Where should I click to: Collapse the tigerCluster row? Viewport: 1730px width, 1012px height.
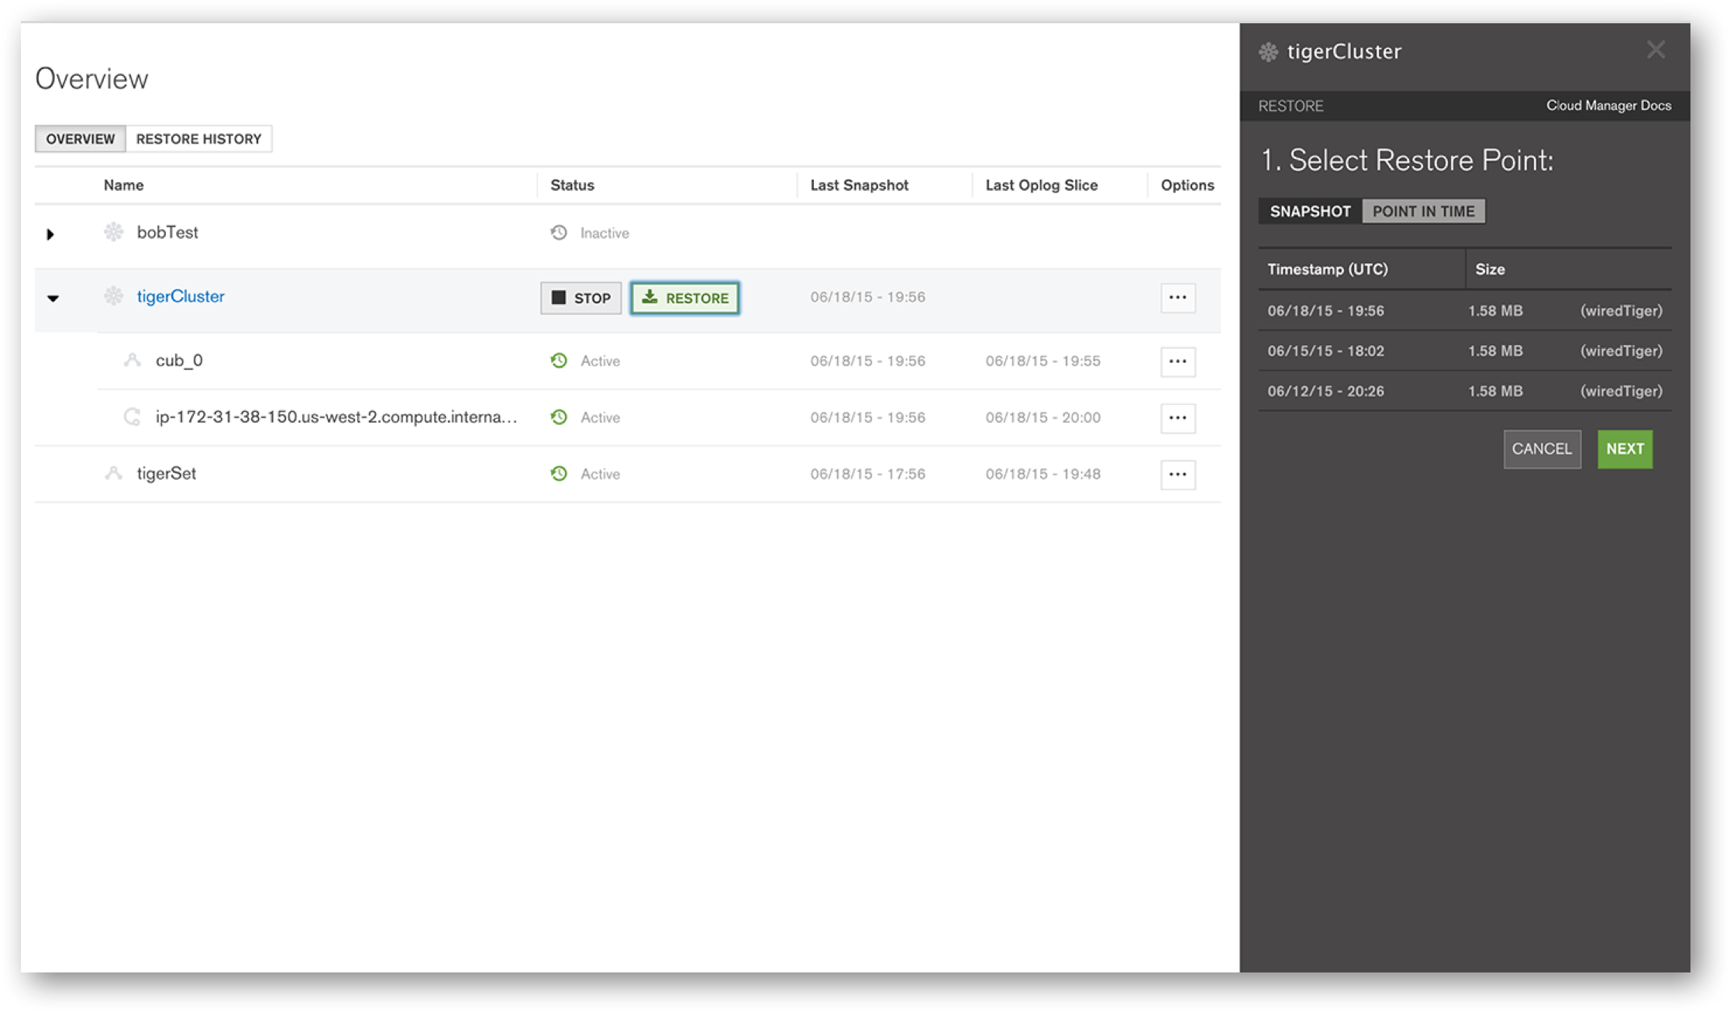pyautogui.click(x=53, y=298)
